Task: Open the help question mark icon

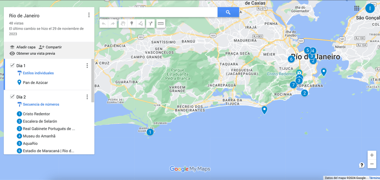Action: click(361, 165)
